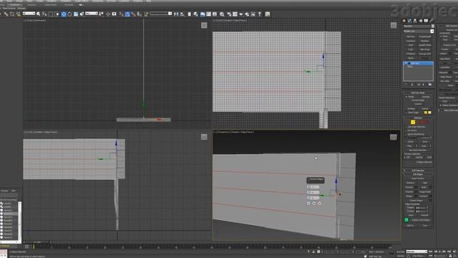Toggle the Show Cage checkbox
Image resolution: width=458 pixels, height=258 pixels.
(x=406, y=113)
